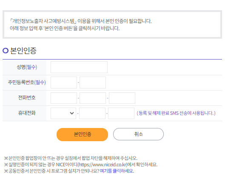The image size is (228, 182).
Task: Click the first 전화번호 area code field
Action: point(64,98)
